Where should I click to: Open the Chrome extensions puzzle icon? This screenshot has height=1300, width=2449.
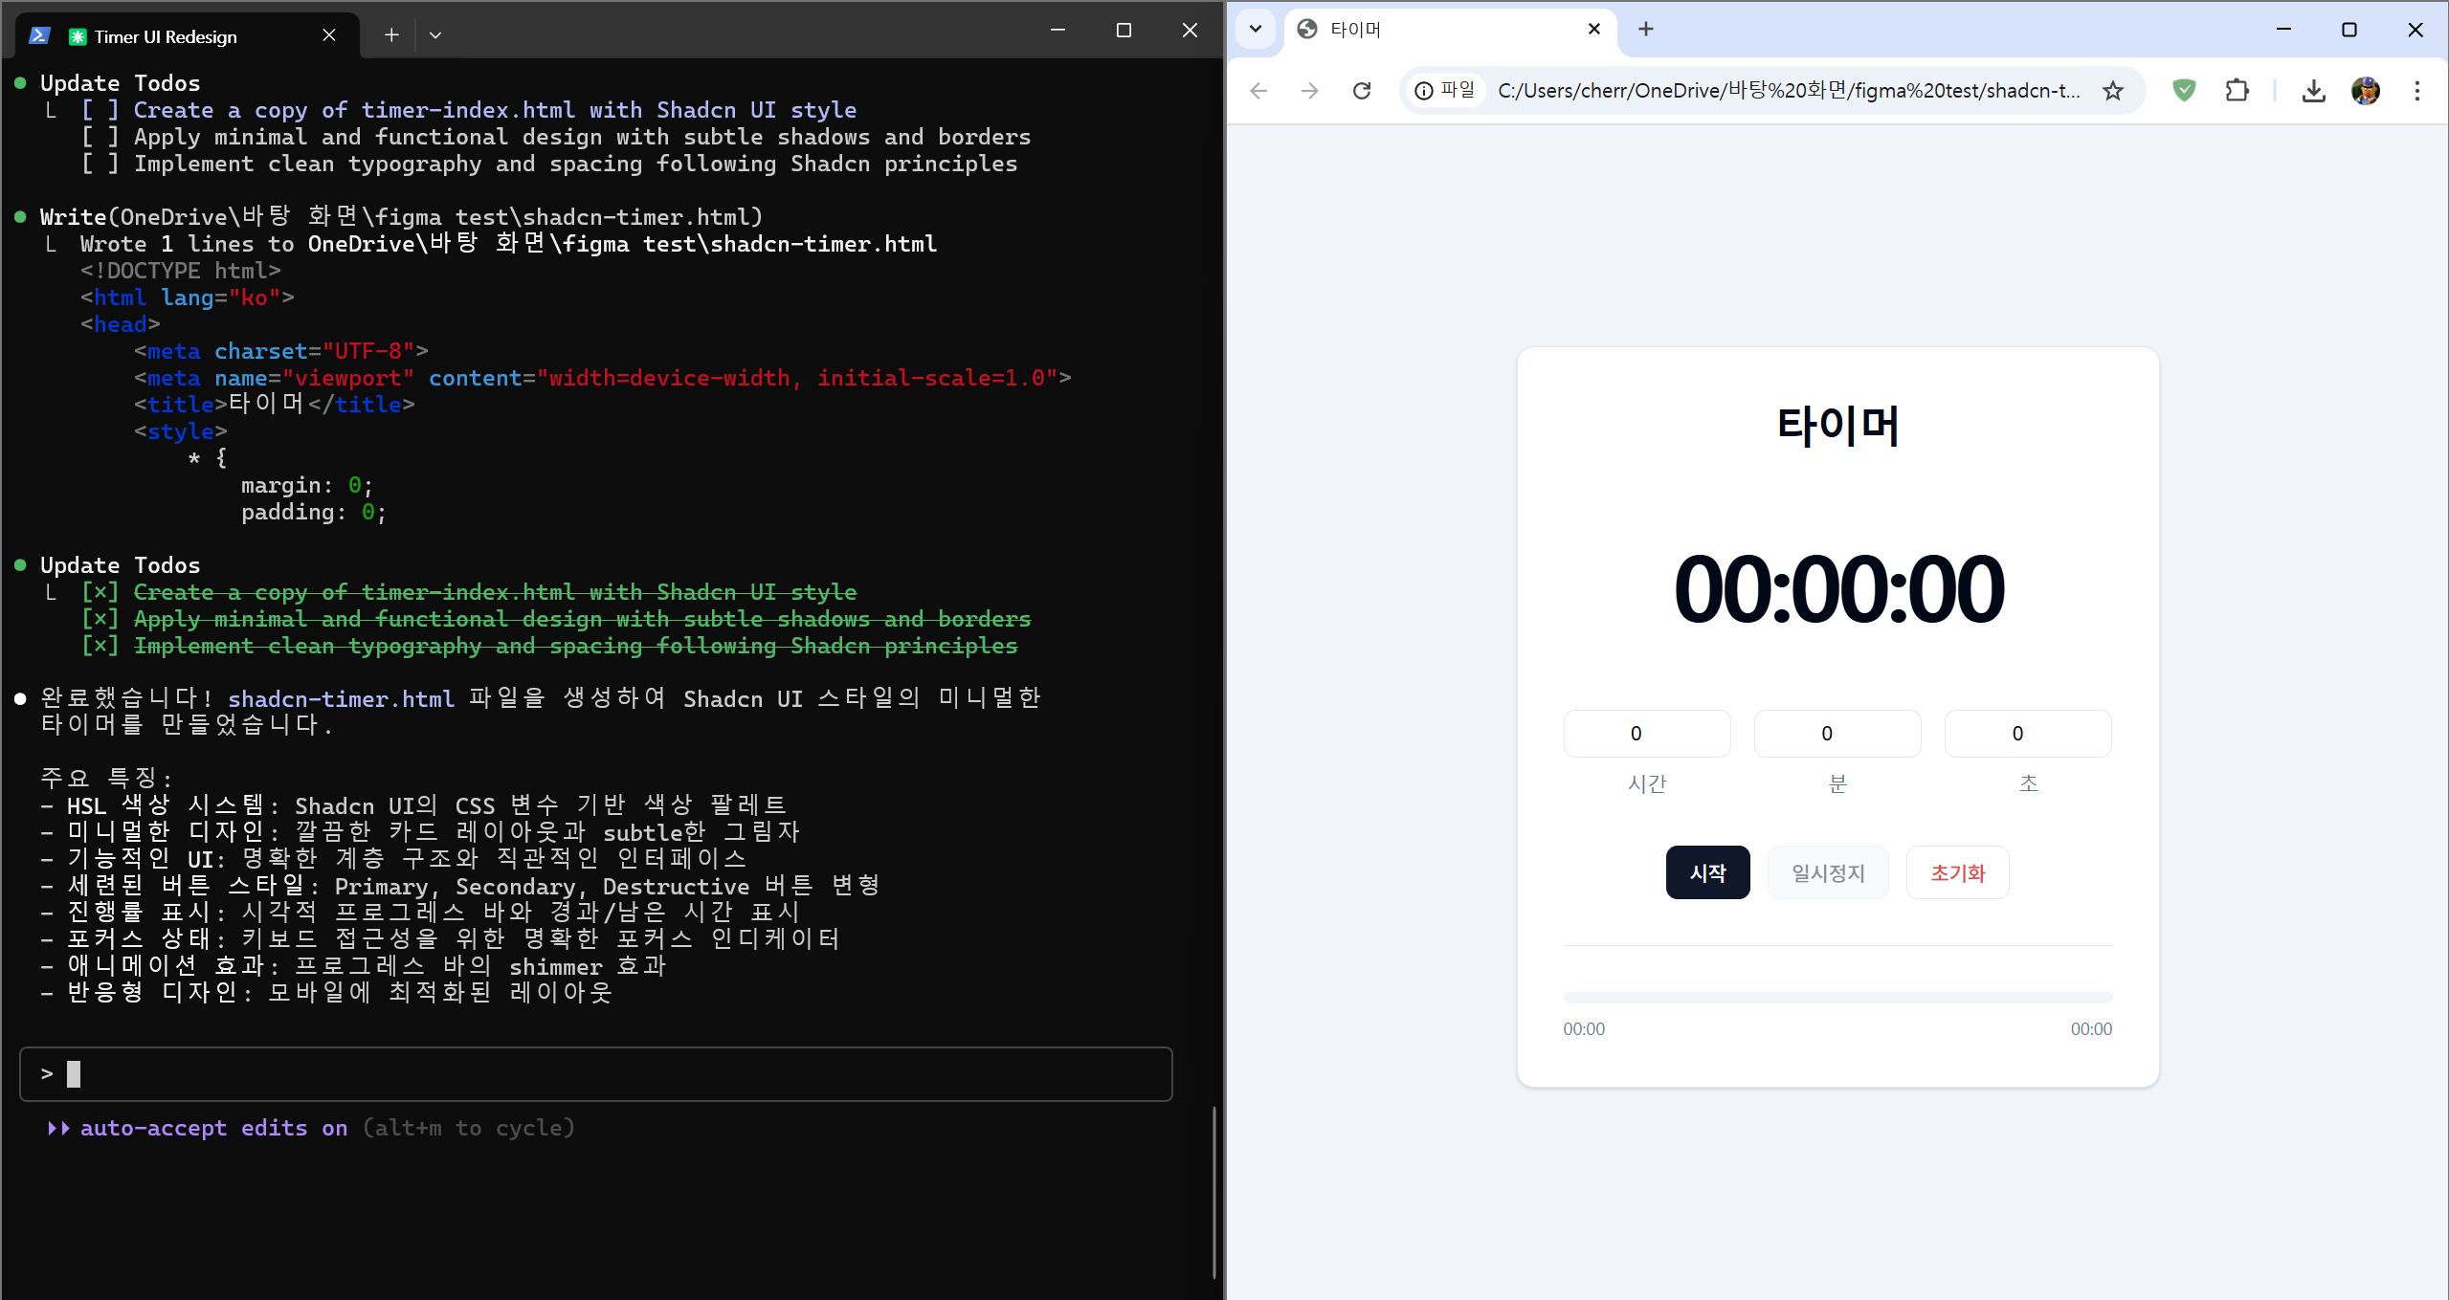pos(2237,91)
